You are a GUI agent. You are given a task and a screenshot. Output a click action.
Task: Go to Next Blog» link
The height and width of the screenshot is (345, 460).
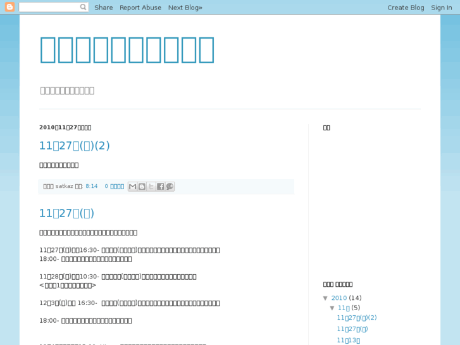tap(185, 8)
